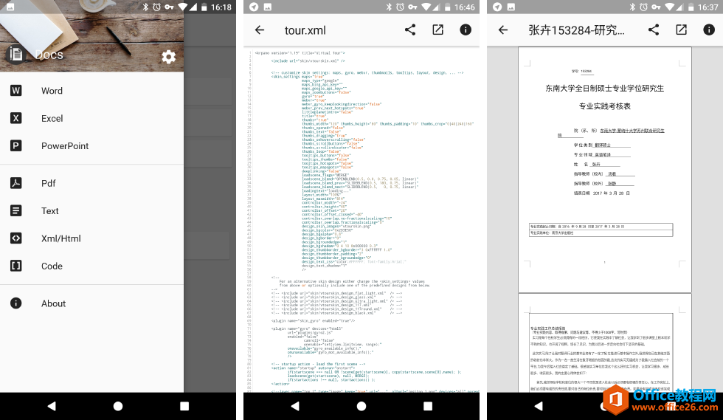Go back using arrow beside tour.xml title
The height and width of the screenshot is (420, 723).
(260, 30)
